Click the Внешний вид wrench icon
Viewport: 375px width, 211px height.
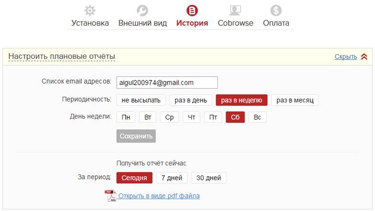click(142, 11)
